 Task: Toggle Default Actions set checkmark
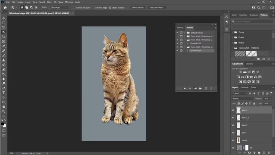pos(177,33)
